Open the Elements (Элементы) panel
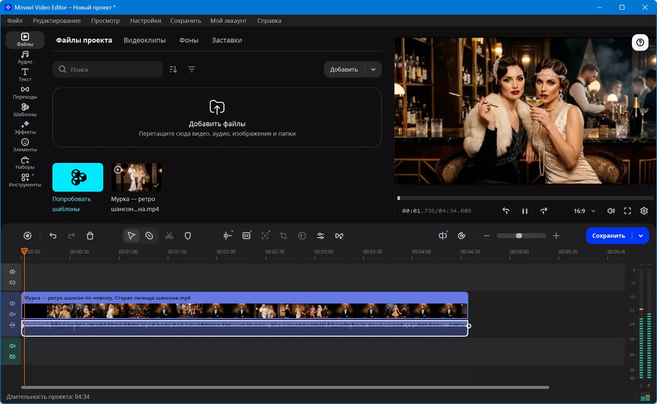657x404 pixels. click(x=25, y=145)
